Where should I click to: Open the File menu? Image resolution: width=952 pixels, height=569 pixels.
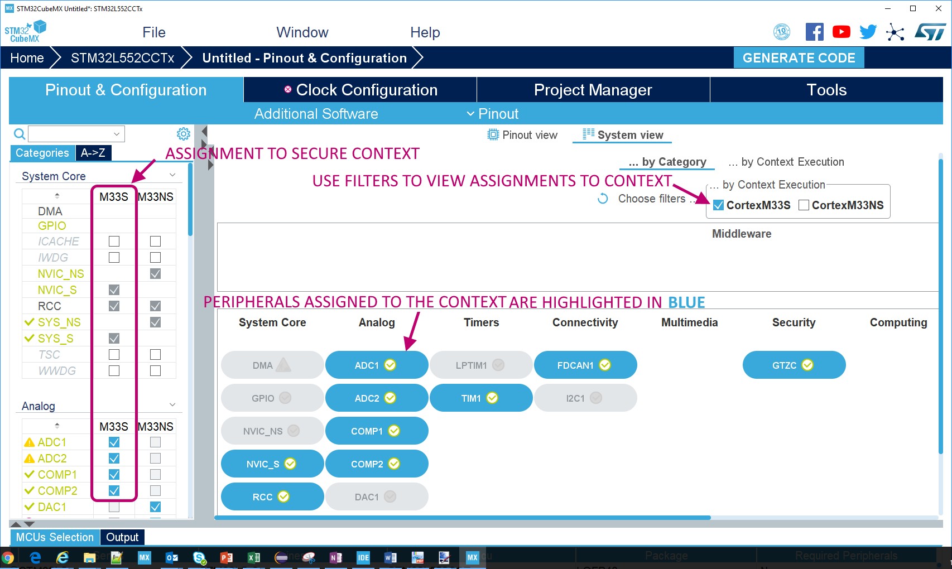coord(154,32)
